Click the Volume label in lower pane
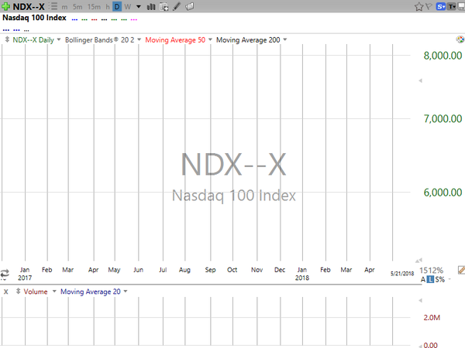 pyautogui.click(x=36, y=292)
